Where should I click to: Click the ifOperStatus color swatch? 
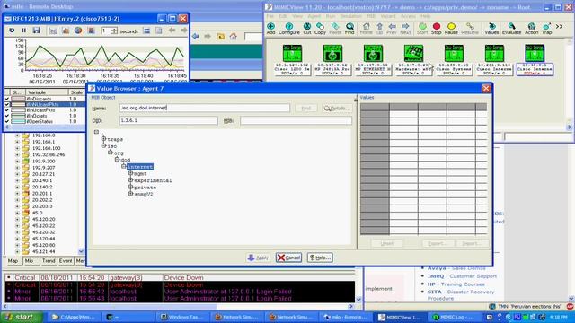18,121
